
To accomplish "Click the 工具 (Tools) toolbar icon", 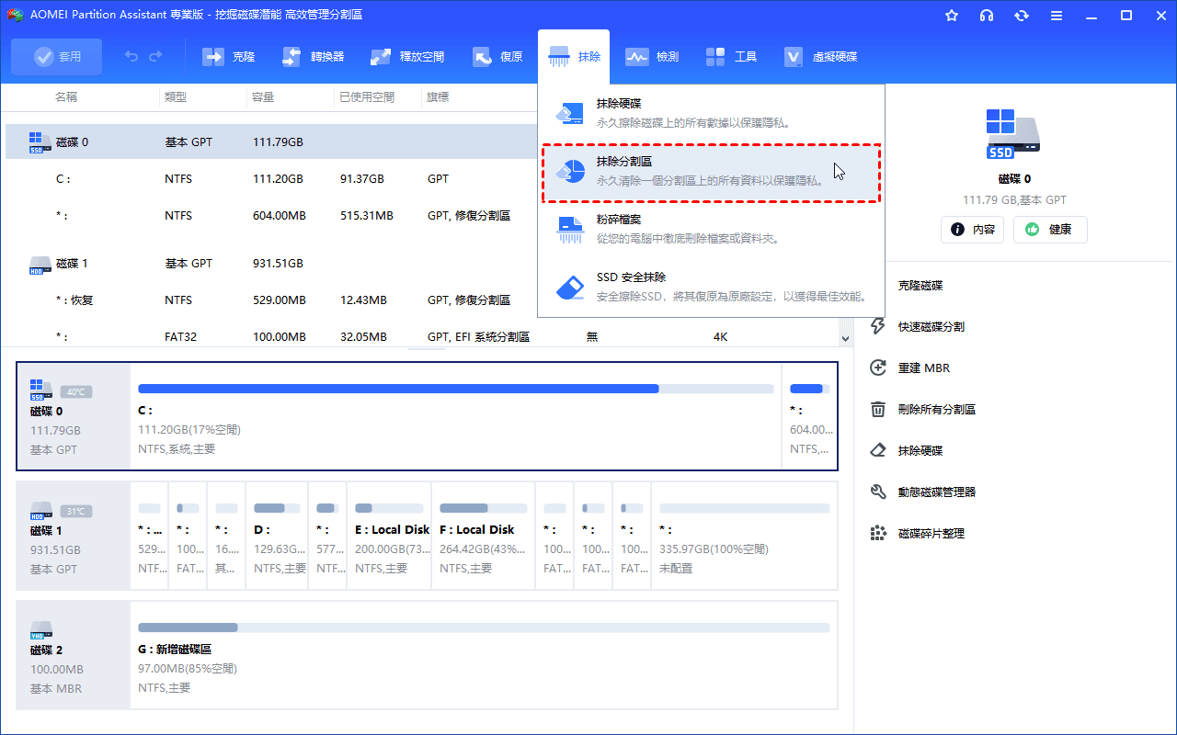I will point(731,57).
